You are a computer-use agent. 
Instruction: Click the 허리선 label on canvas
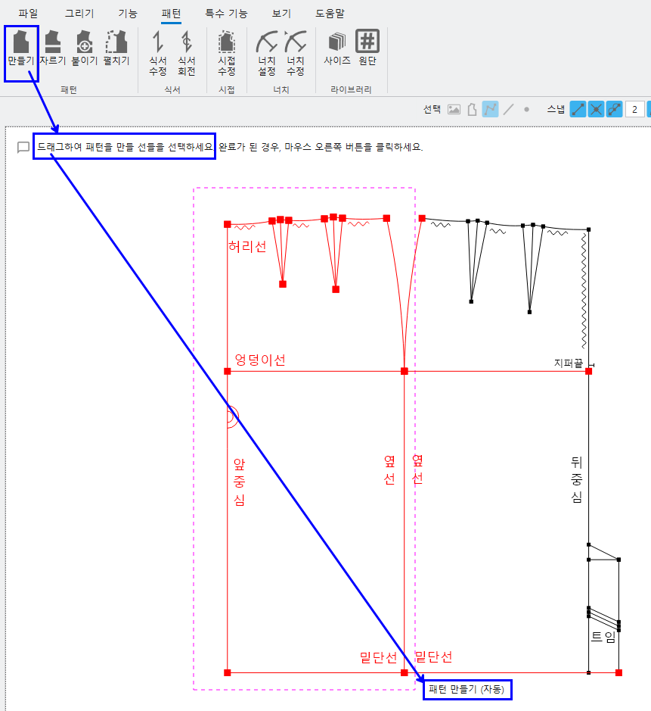[x=247, y=247]
